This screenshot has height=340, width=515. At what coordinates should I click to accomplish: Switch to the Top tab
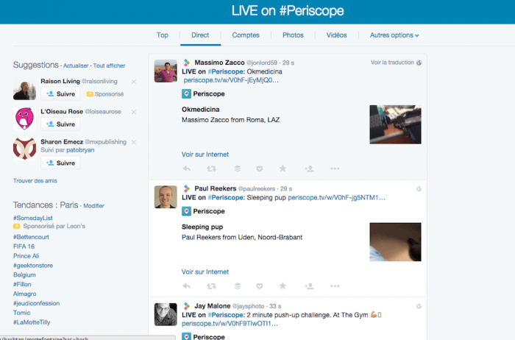point(163,35)
